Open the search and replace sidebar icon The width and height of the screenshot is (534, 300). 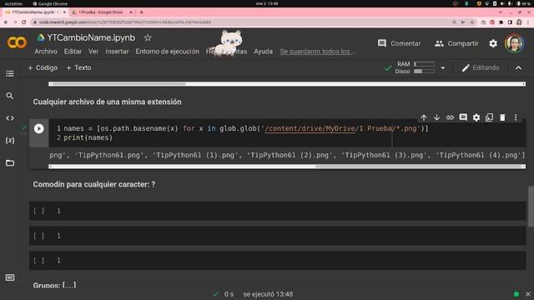tap(10, 96)
